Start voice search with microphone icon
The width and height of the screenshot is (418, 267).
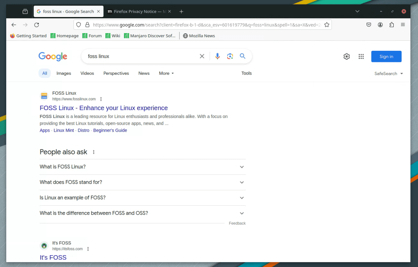pyautogui.click(x=217, y=56)
